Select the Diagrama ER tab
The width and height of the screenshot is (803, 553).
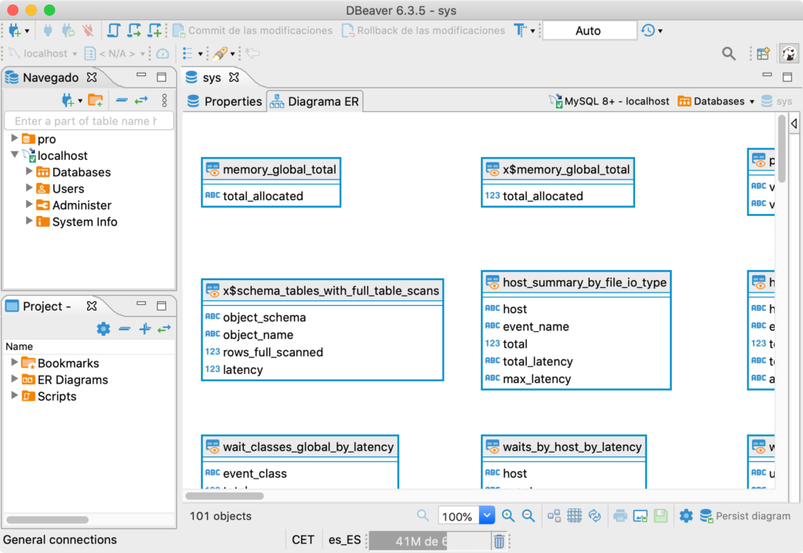(x=314, y=101)
